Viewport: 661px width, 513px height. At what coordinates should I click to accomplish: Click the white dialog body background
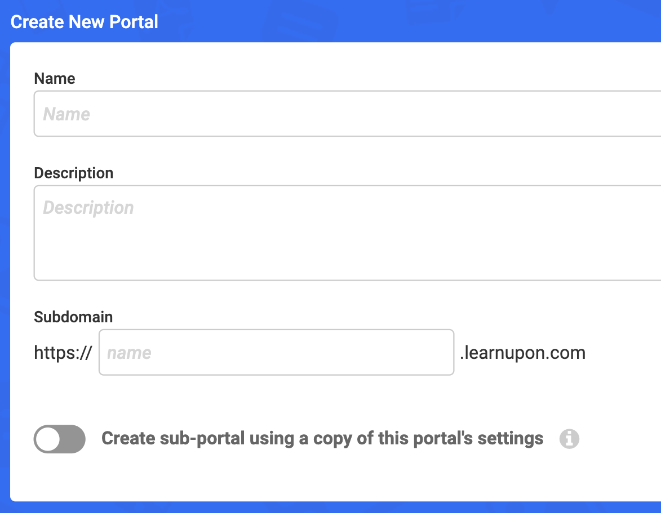[x=338, y=484]
